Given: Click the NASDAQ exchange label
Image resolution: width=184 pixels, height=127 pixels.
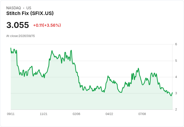Looking at the screenshot, I should [13, 8].
